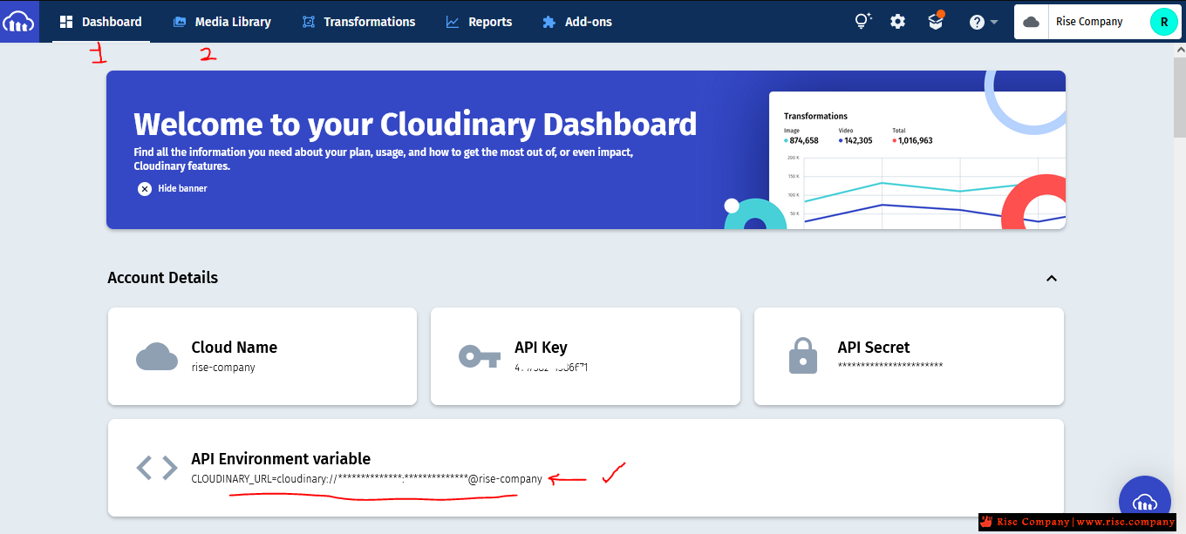Open the Reports tab

(x=479, y=22)
